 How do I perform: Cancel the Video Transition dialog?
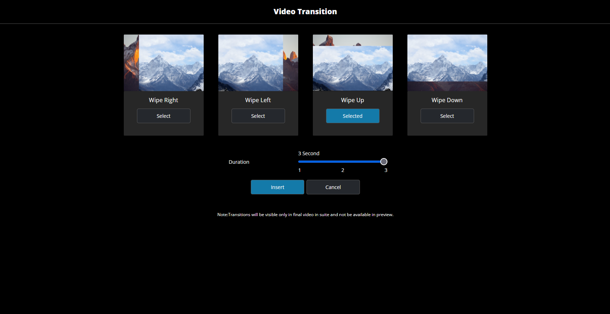[333, 187]
